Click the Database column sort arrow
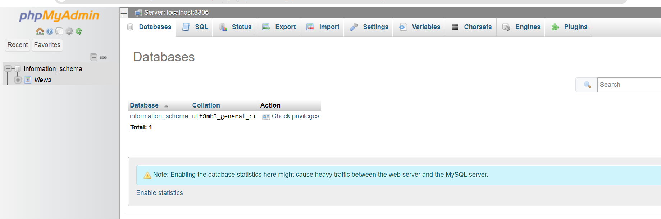 click(x=166, y=106)
